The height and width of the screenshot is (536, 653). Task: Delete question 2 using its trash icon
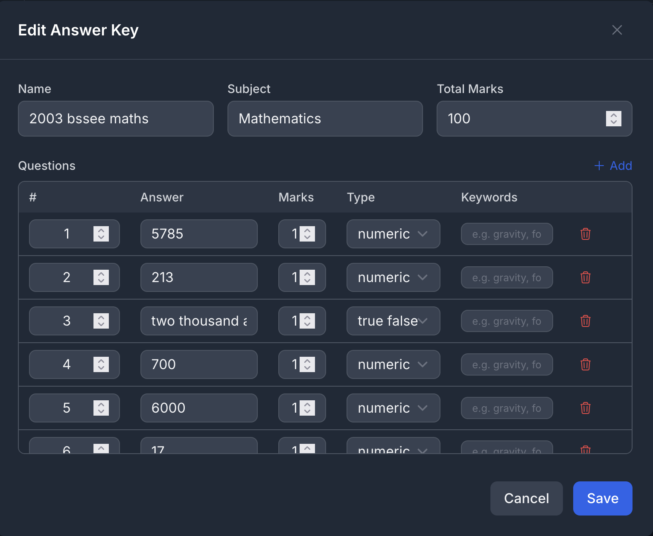[x=585, y=277]
